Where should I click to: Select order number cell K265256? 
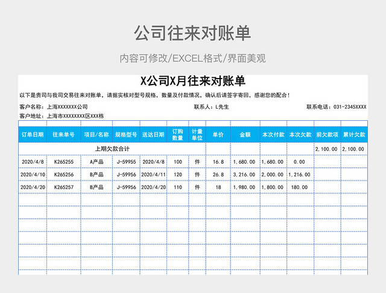click(64, 175)
